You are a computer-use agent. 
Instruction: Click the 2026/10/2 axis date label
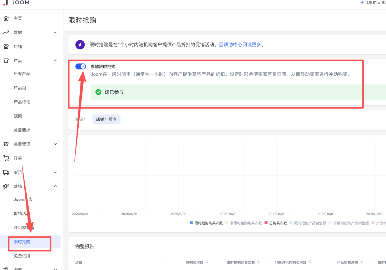pos(227,214)
